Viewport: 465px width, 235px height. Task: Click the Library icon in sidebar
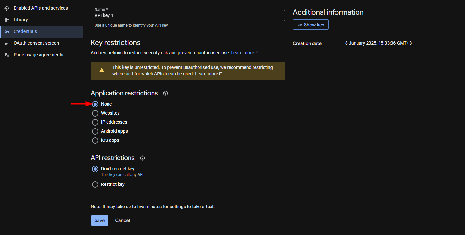(x=7, y=20)
